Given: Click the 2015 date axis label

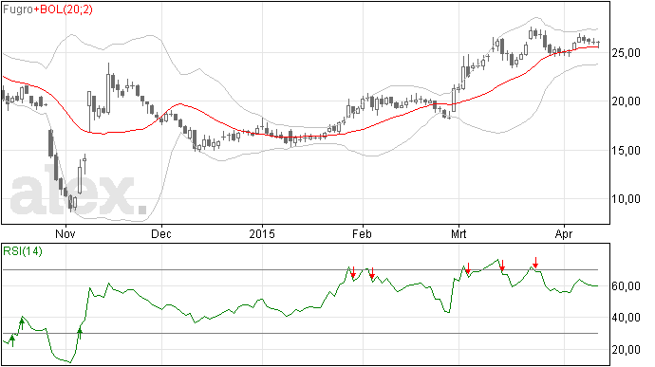Looking at the screenshot, I should click(262, 234).
